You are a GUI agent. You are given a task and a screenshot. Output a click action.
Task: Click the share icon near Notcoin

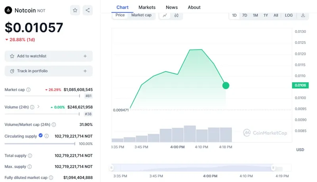coord(88,10)
